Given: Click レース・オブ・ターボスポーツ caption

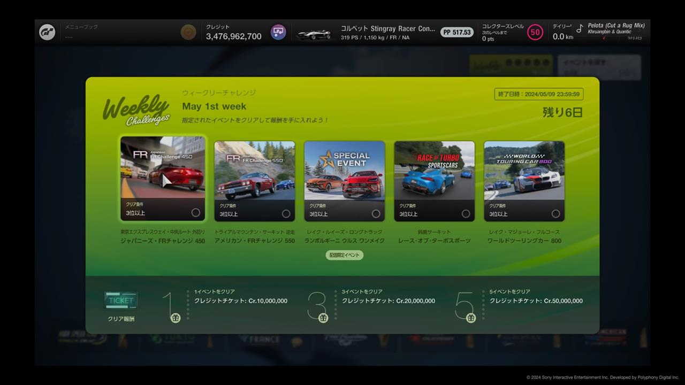Looking at the screenshot, I should (x=435, y=241).
